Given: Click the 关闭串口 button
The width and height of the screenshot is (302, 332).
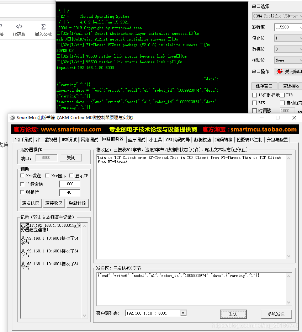Looking at the screenshot, I should (x=288, y=72).
